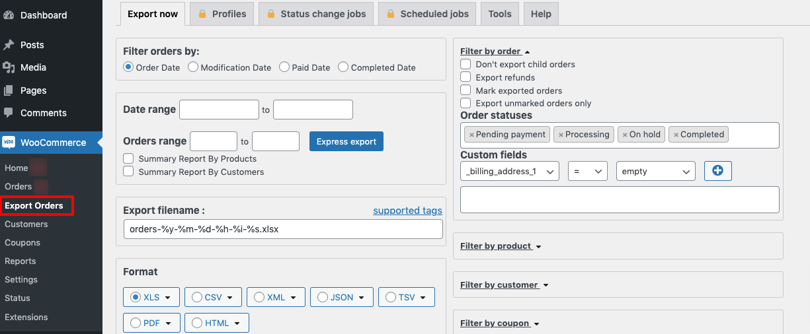The width and height of the screenshot is (810, 334).
Task: Open Reports in WooCommerce menu
Action: 20,261
